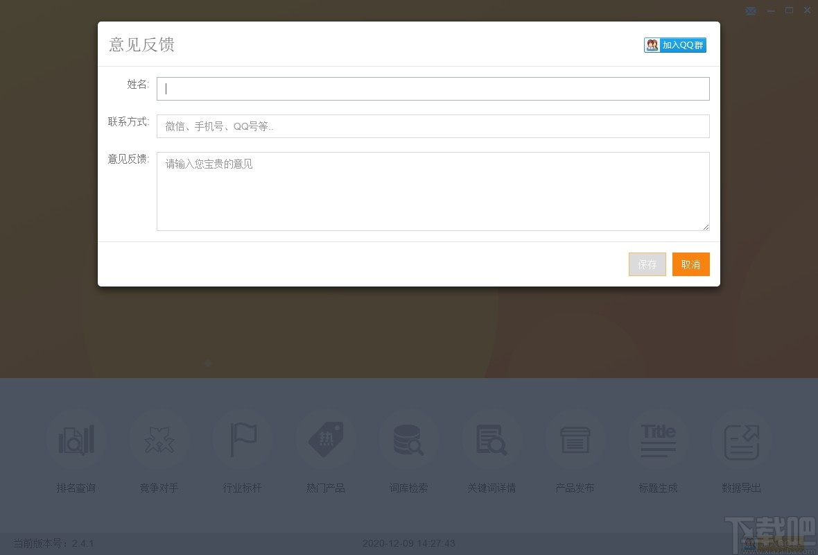Select the 产品发布 product publish icon

pos(575,439)
